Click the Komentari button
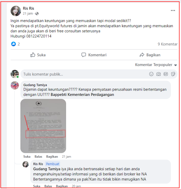 pyautogui.click(x=94, y=55)
